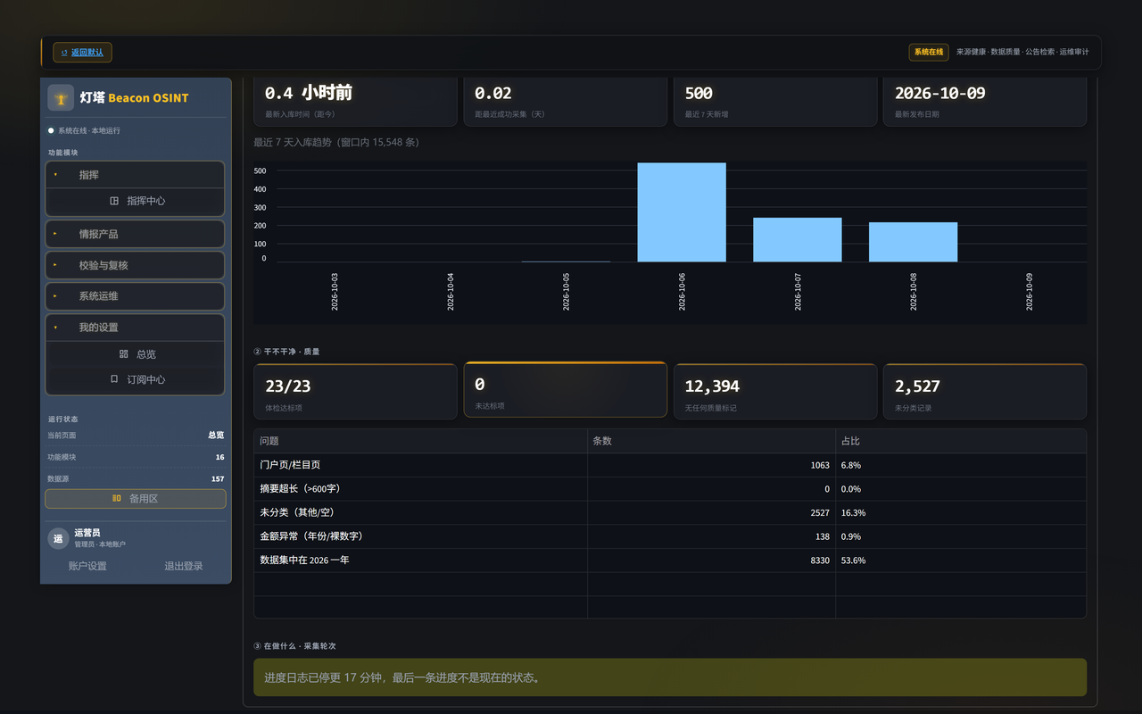Click the 数据集中在 2026 一年 row

pos(670,560)
